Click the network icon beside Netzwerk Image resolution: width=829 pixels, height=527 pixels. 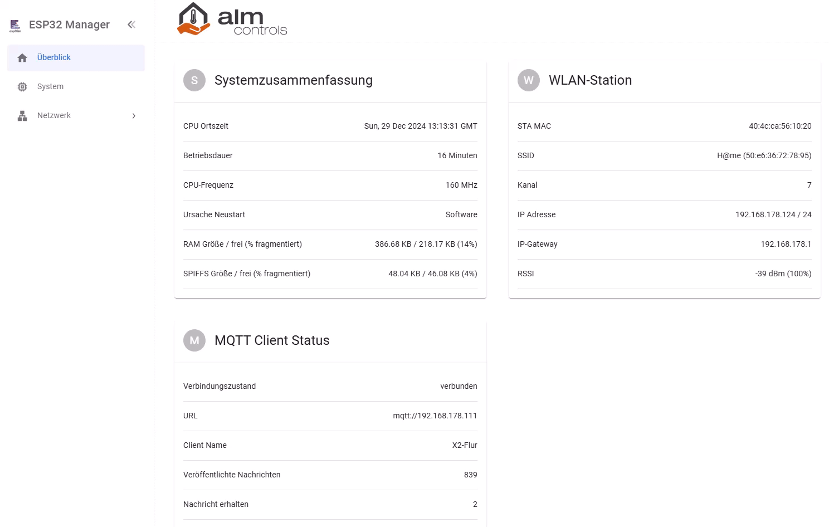click(22, 116)
